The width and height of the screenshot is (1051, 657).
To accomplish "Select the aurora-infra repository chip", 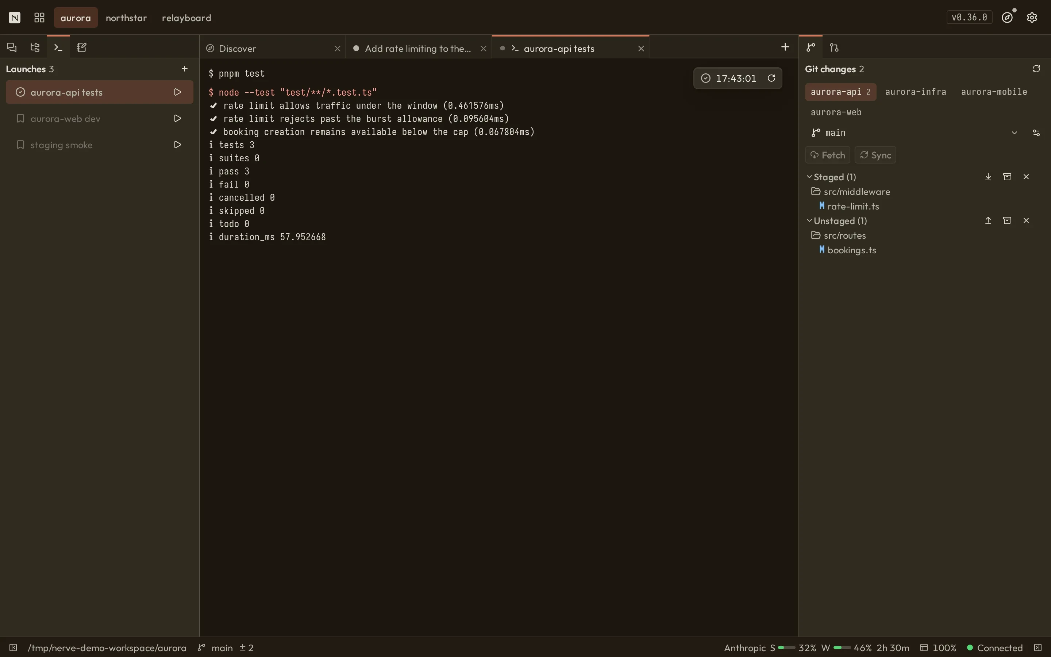I will click(x=916, y=92).
